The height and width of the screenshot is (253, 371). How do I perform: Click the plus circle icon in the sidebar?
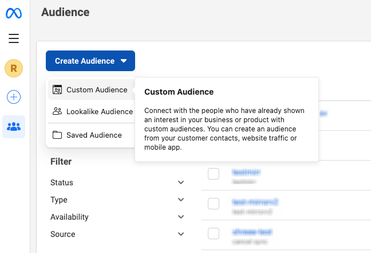[14, 97]
